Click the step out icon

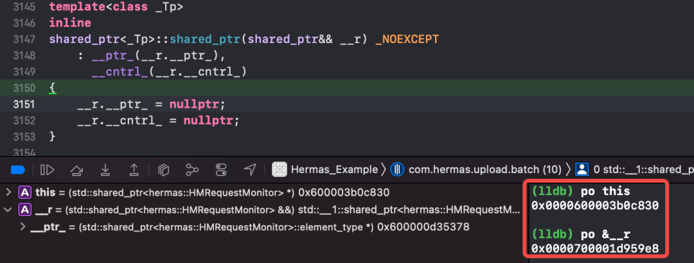click(134, 169)
